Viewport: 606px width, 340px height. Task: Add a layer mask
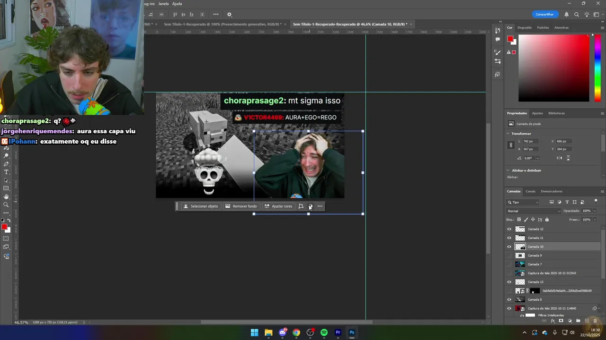pyautogui.click(x=561, y=321)
